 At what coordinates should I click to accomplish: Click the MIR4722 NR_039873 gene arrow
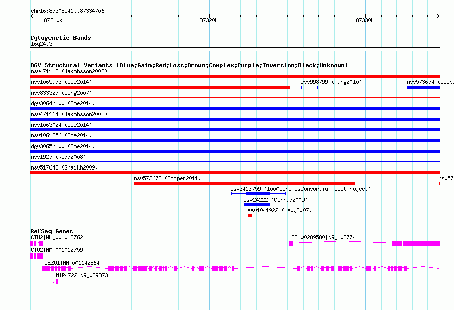click(x=55, y=281)
